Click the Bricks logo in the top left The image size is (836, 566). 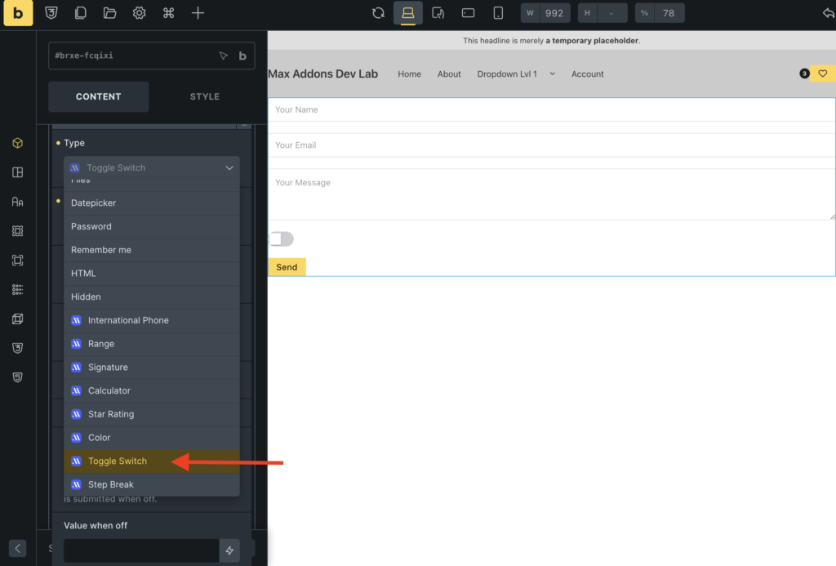point(18,13)
